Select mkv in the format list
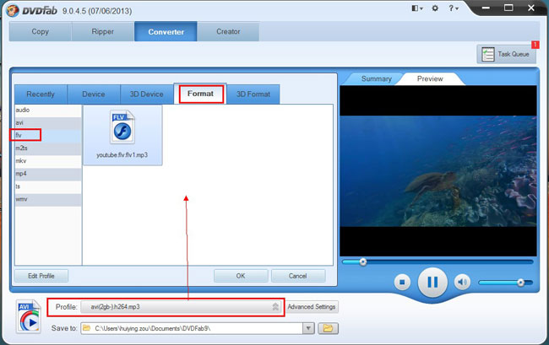This screenshot has height=345, width=549. tap(48, 161)
